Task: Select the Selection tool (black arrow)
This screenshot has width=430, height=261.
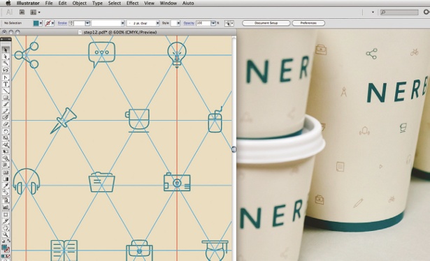Action: pyautogui.click(x=6, y=50)
